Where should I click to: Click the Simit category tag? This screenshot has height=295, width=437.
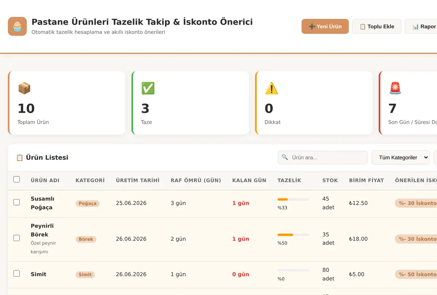[85, 275]
